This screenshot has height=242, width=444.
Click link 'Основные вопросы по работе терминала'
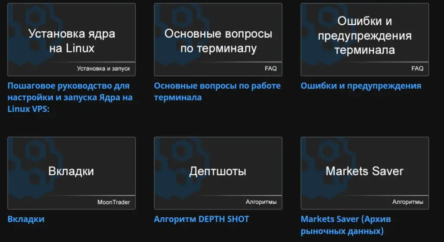tap(217, 92)
